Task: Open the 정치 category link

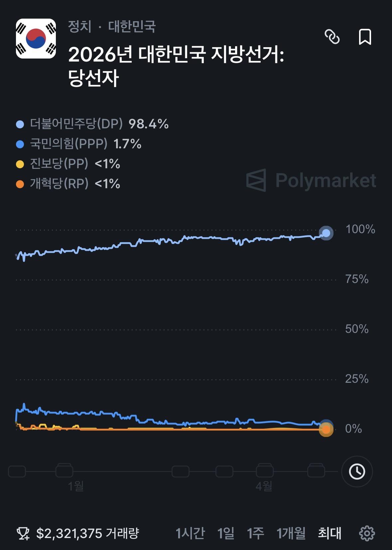Action: pyautogui.click(x=80, y=27)
